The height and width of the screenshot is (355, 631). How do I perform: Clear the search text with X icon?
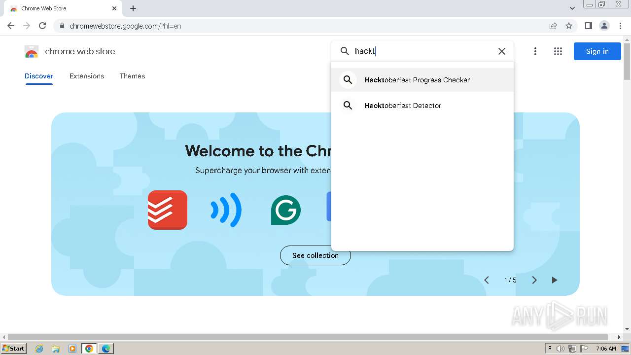pos(502,51)
